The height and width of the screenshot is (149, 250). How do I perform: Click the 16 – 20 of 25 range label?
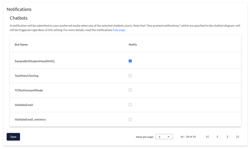click(x=188, y=137)
